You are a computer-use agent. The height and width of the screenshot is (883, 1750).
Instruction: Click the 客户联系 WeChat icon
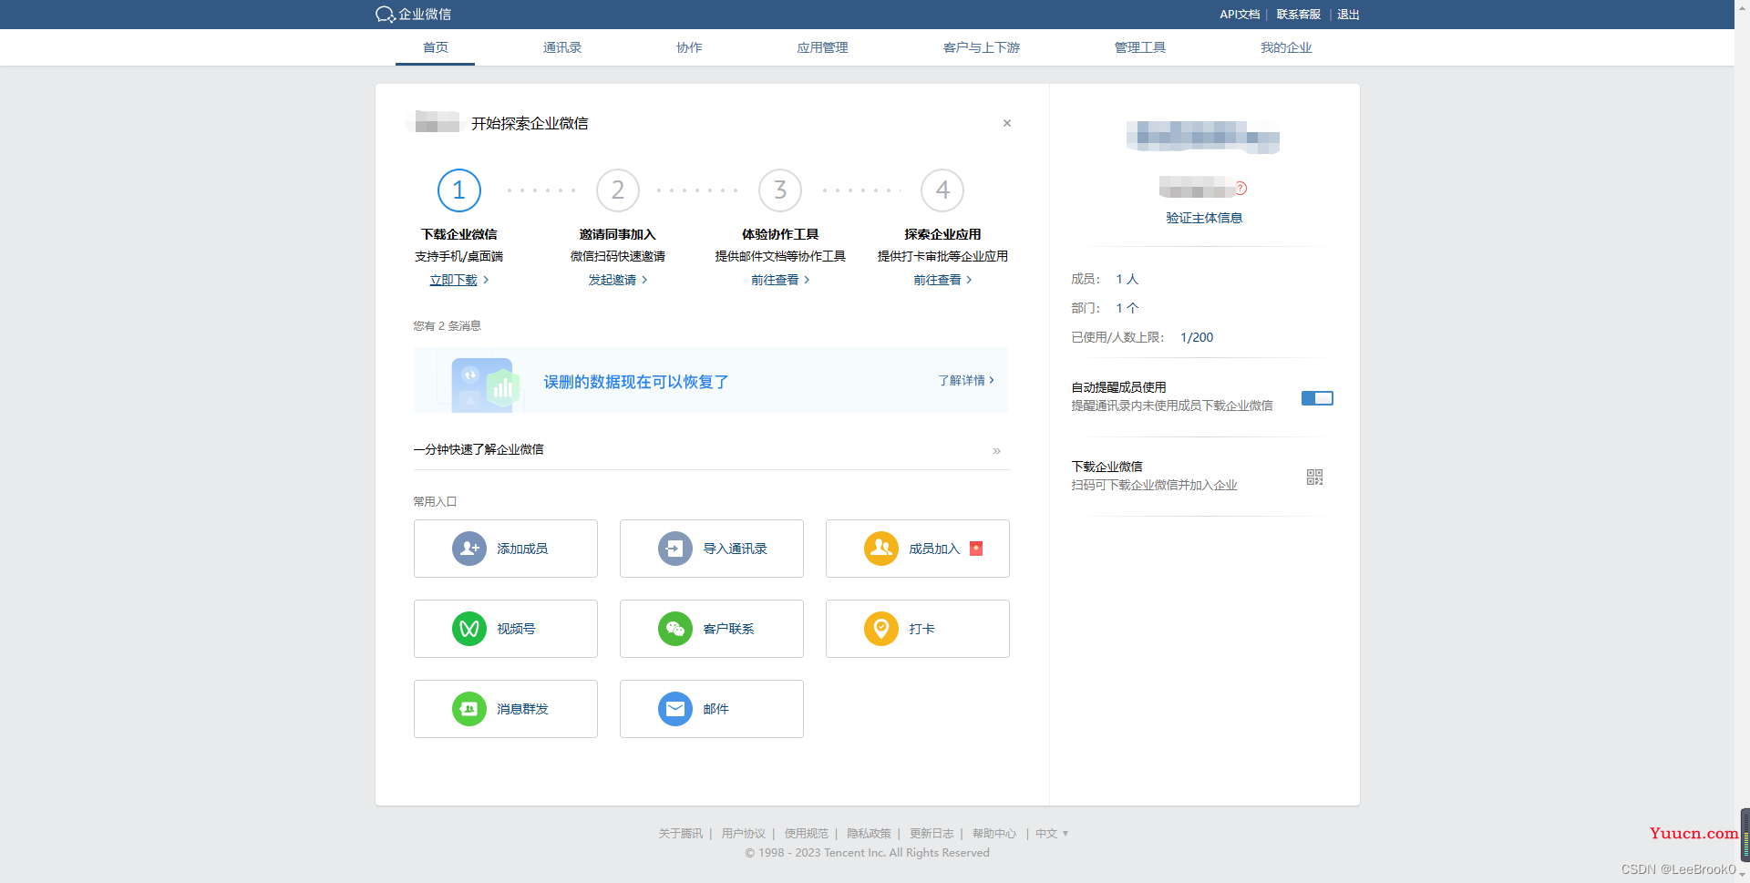(675, 629)
